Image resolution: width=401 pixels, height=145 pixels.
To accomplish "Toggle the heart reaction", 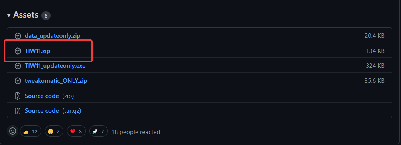I will [76, 131].
